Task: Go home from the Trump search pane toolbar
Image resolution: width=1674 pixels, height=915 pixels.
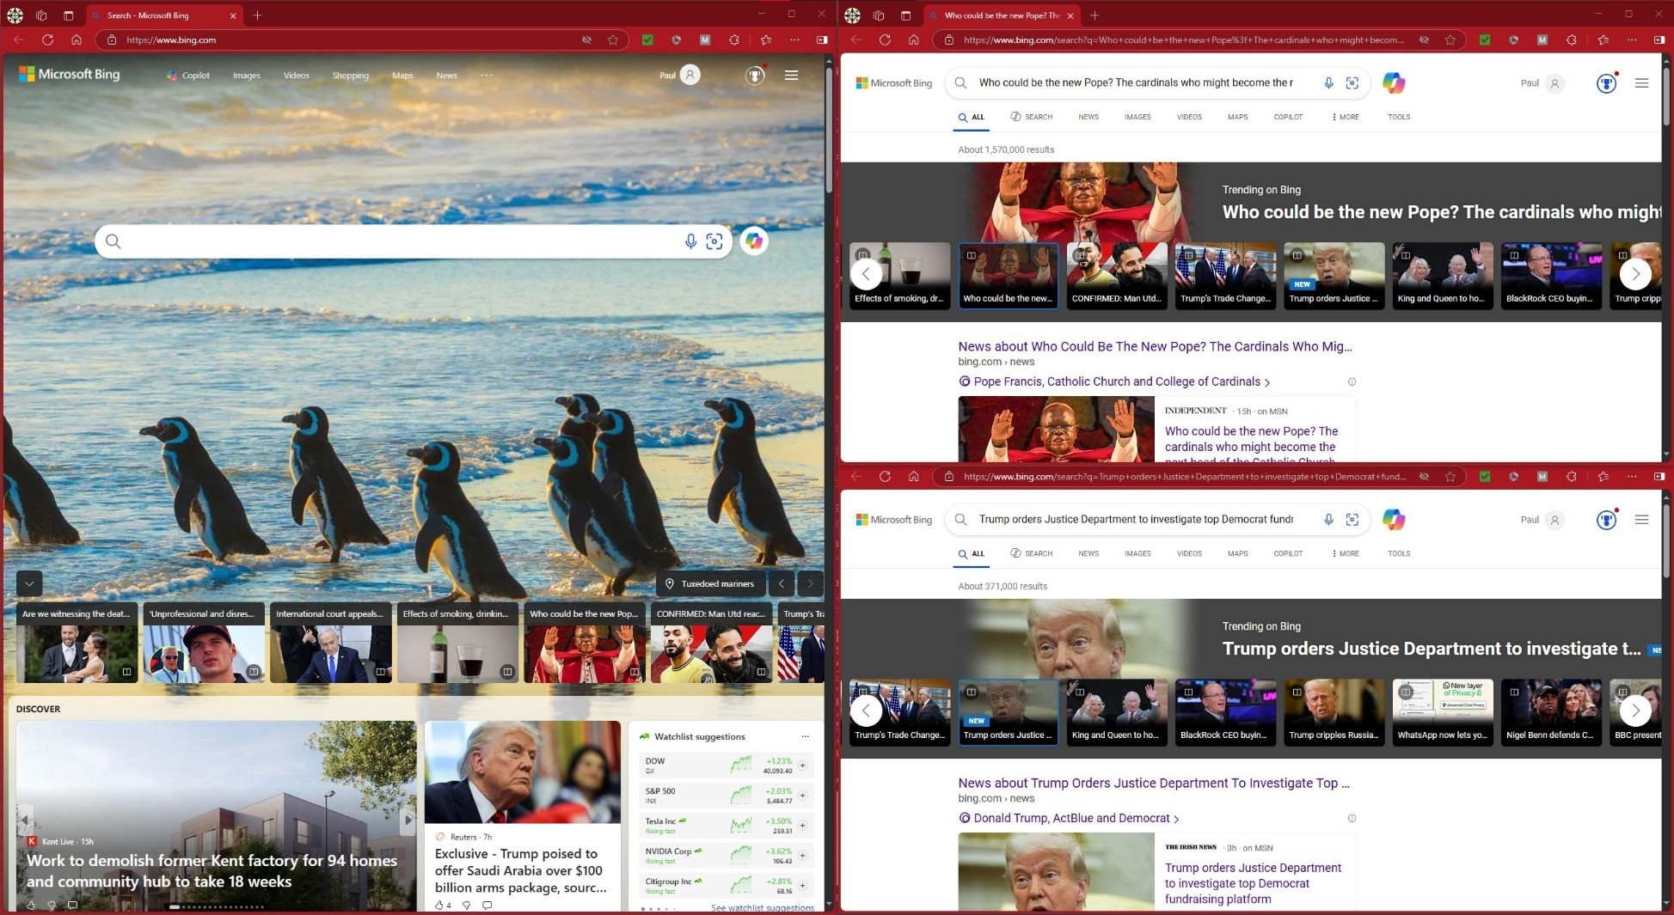Action: pos(914,476)
